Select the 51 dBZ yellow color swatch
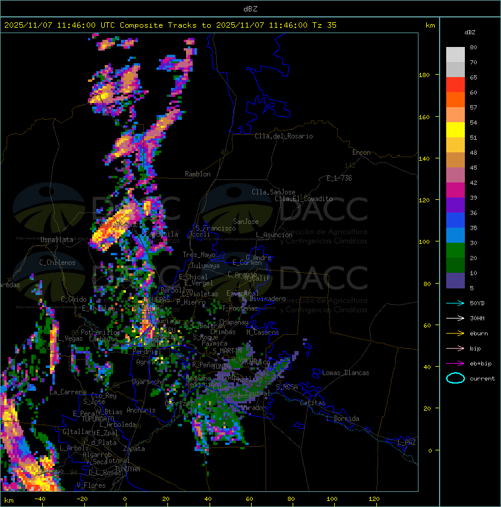Viewport: 501px width, 507px height. (x=455, y=130)
